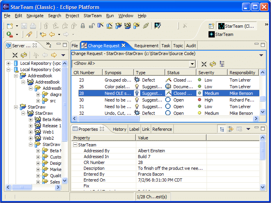Image resolution: width=271 pixels, height=203 pixels.
Task: Open the Back history dropdown arrow in main toolbar
Action: tap(59, 35)
